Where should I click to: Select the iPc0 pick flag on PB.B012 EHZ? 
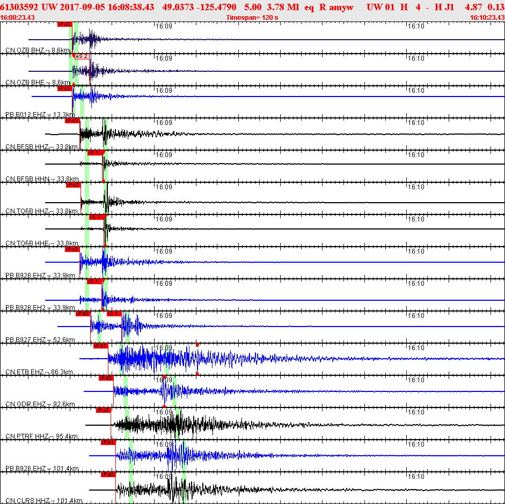[x=64, y=88]
